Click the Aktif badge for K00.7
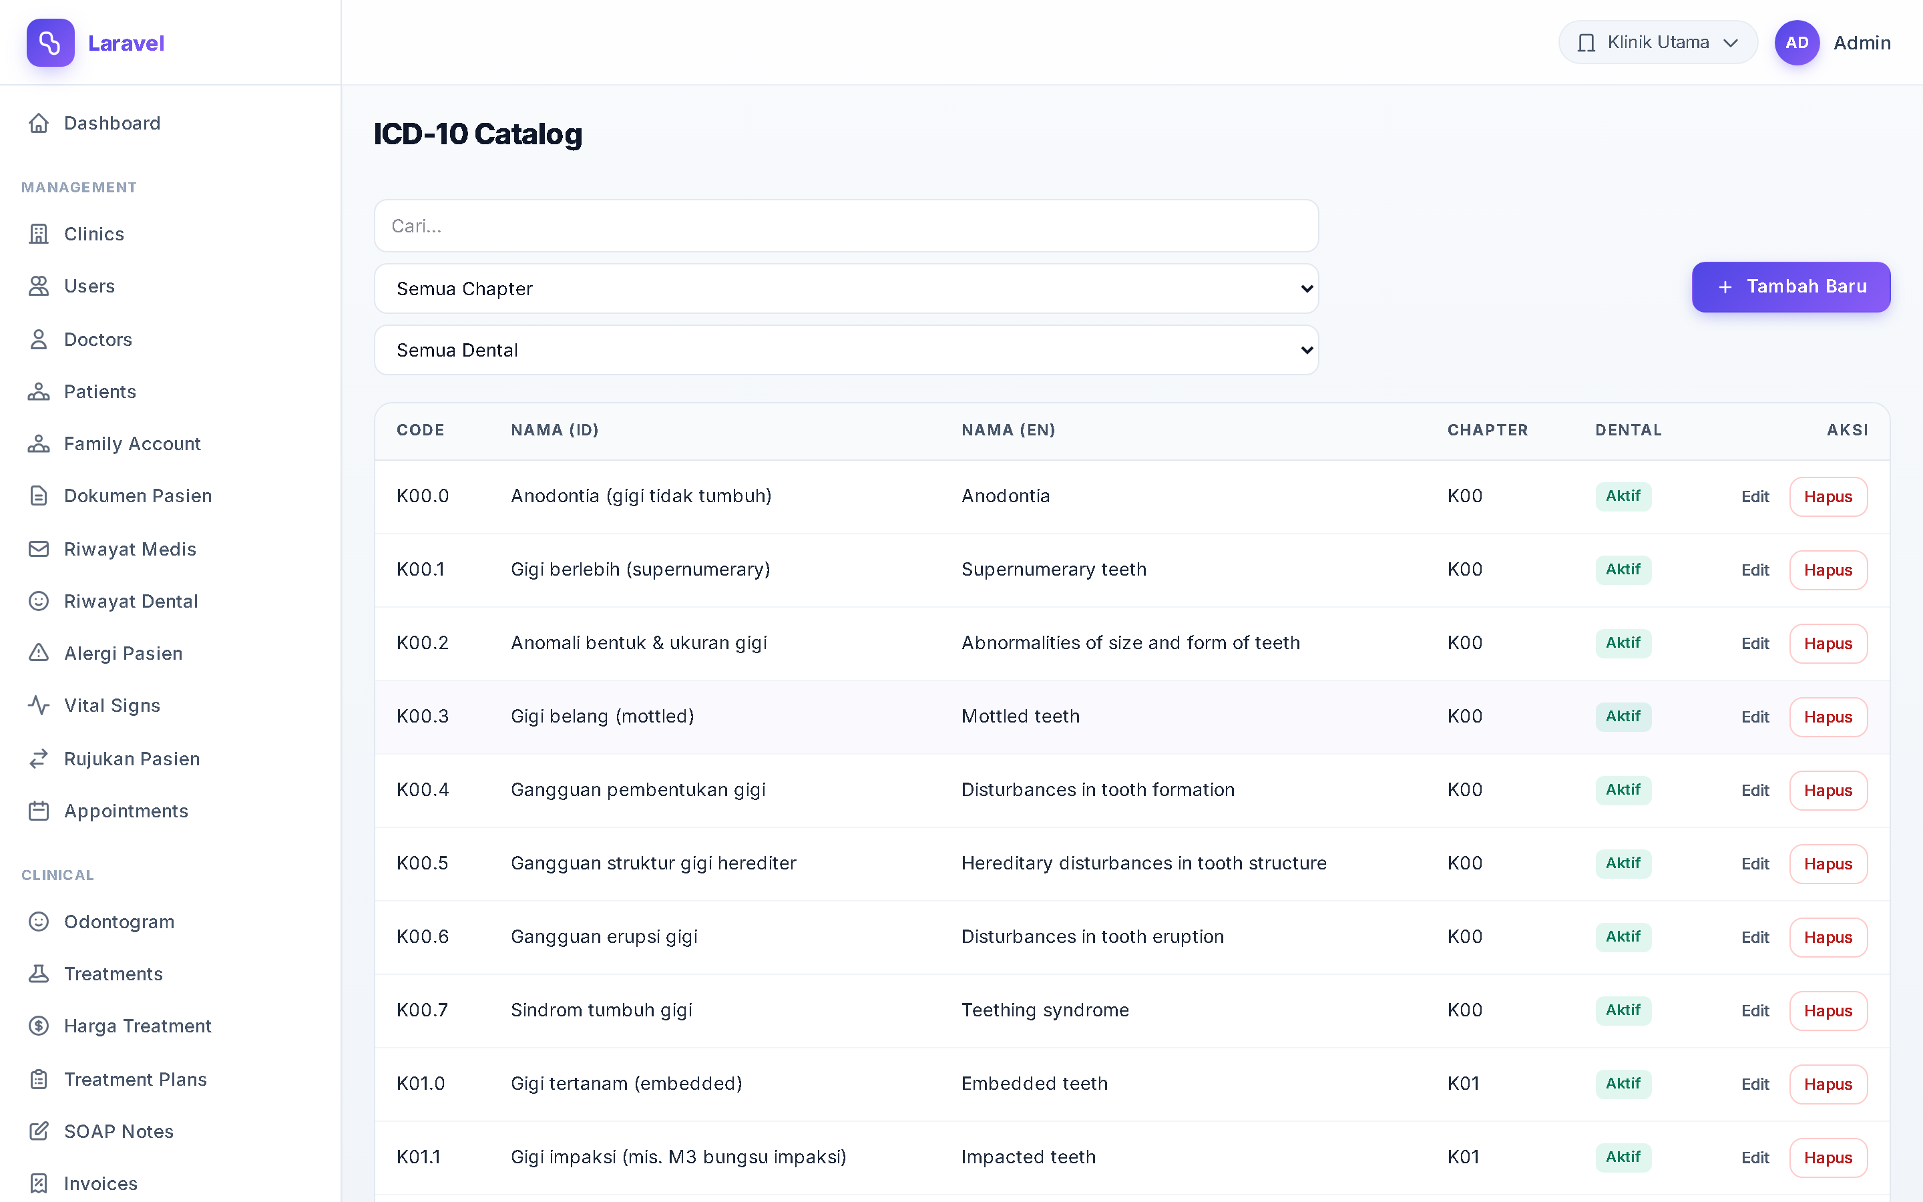Screen dimensions: 1923x1202 pos(1623,1010)
